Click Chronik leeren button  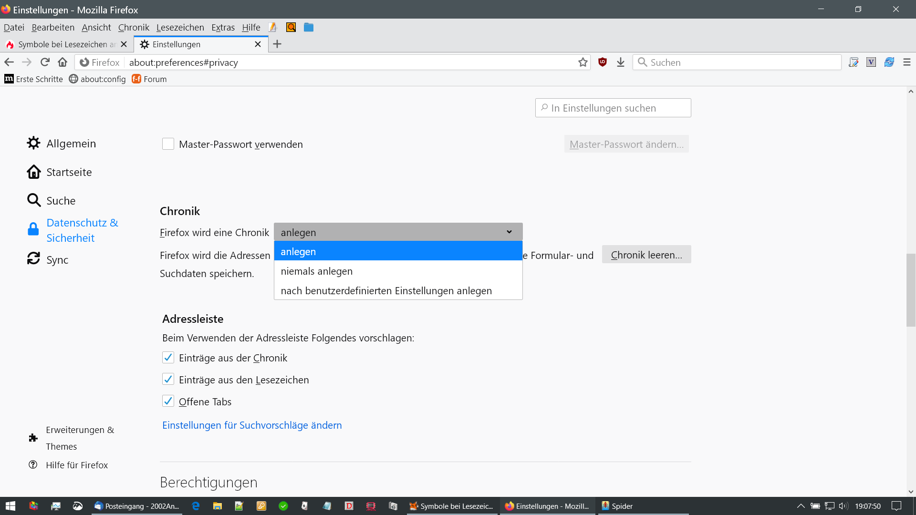[646, 255]
